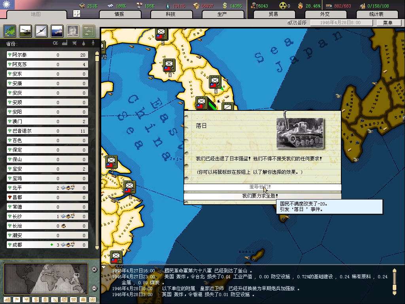The image size is (405, 304).
Task: Click the four-arrow move icon beside 地图 tab
Action: point(77,13)
